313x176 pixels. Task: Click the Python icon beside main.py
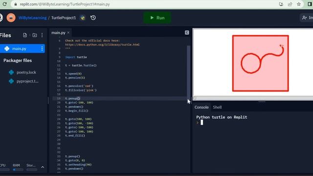coord(7,49)
